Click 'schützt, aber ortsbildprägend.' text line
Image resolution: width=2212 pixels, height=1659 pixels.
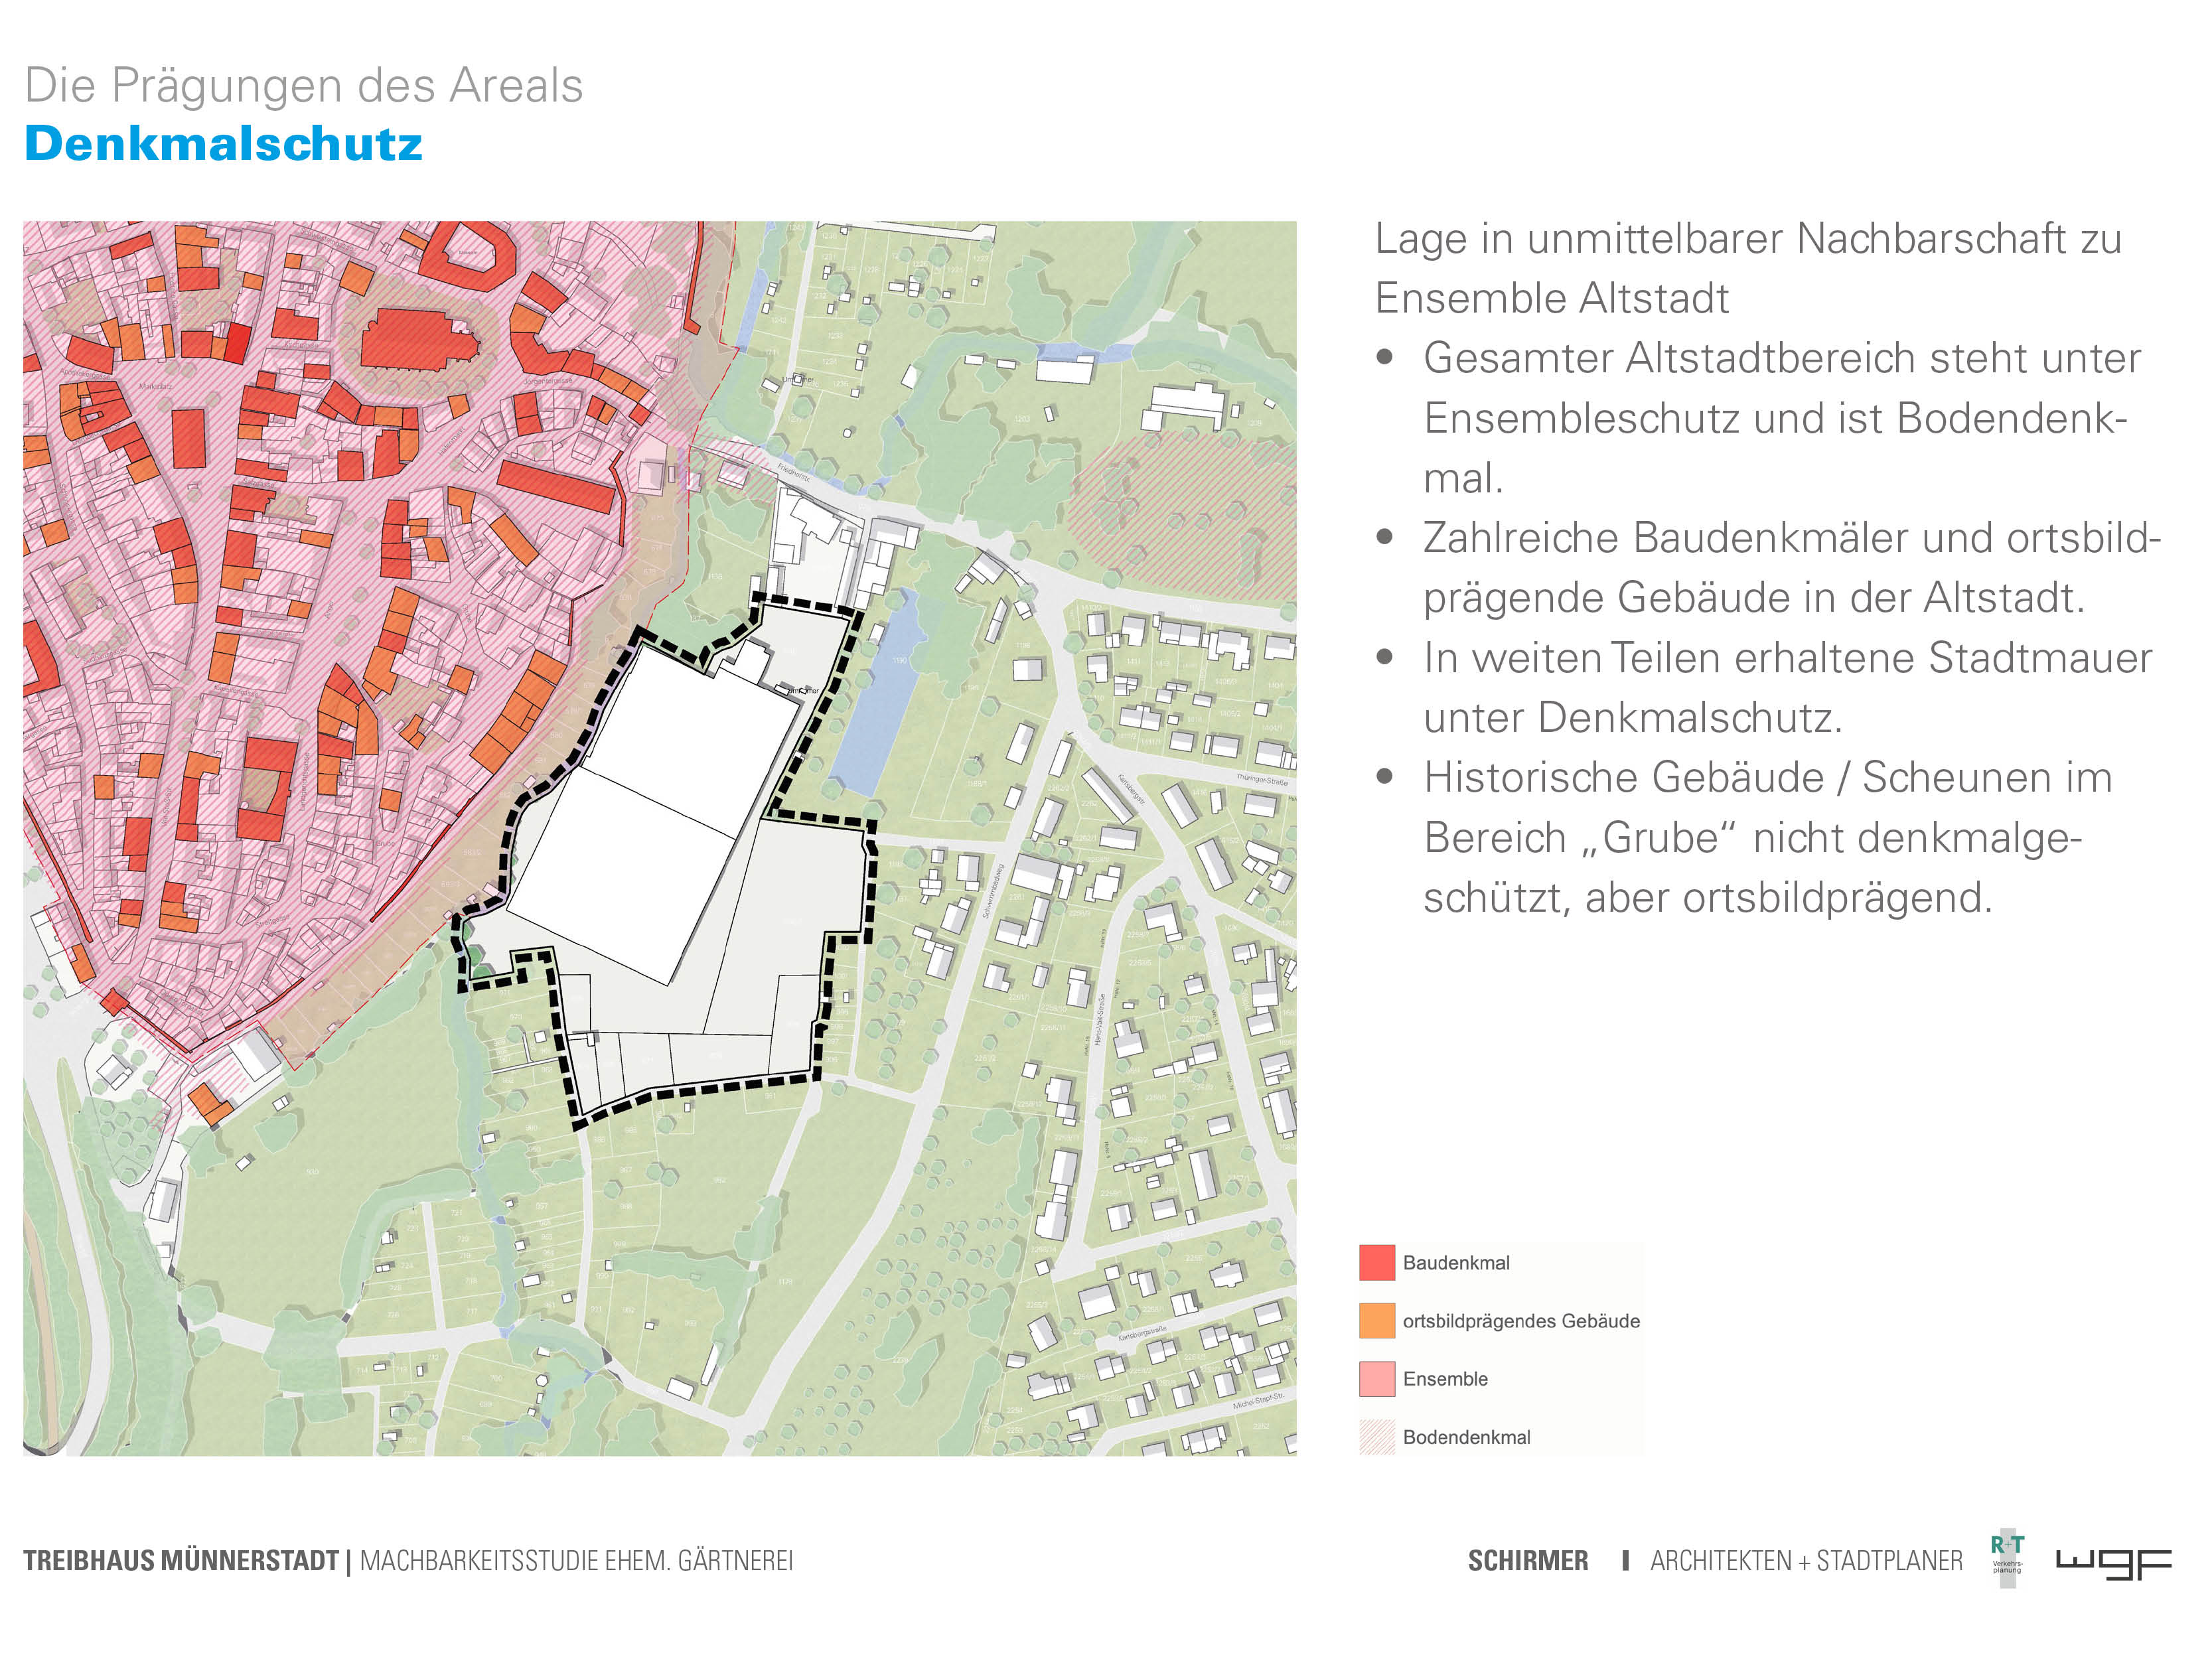1708,898
